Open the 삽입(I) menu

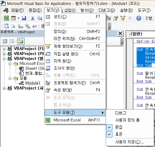coord(70,10)
